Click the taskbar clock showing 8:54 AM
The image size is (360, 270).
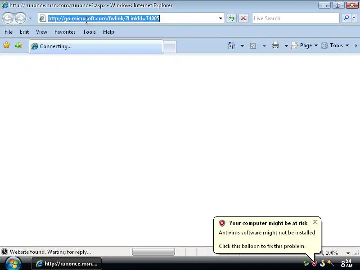click(x=346, y=263)
